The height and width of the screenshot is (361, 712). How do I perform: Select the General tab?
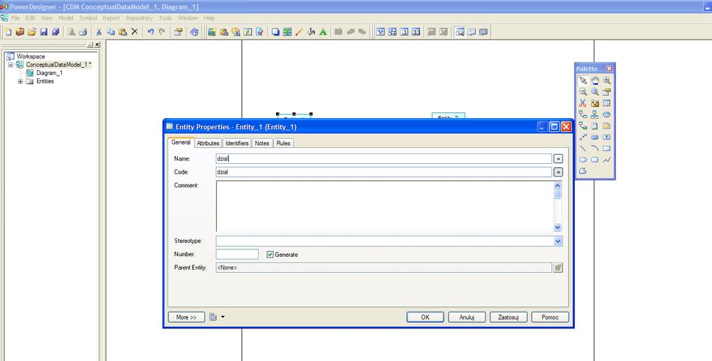181,142
